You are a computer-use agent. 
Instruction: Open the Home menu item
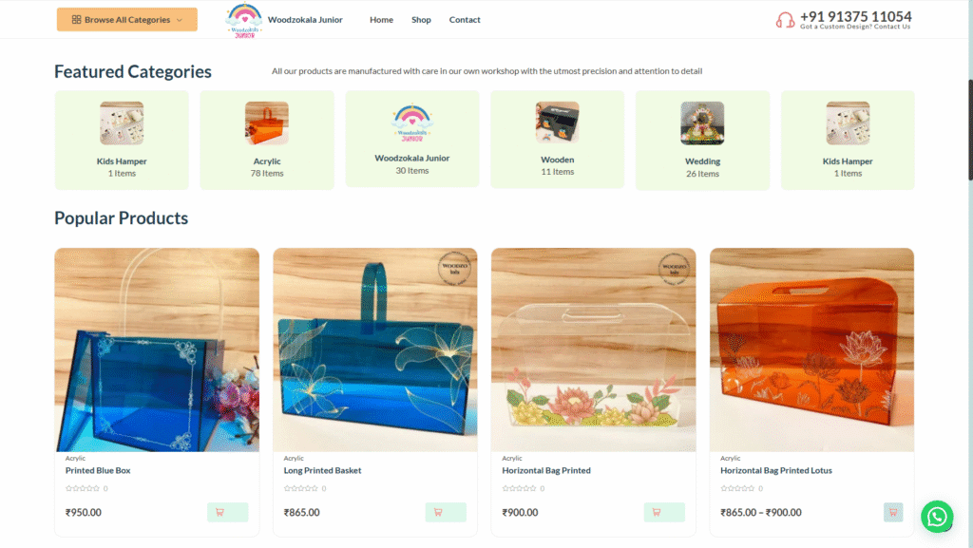click(x=381, y=20)
